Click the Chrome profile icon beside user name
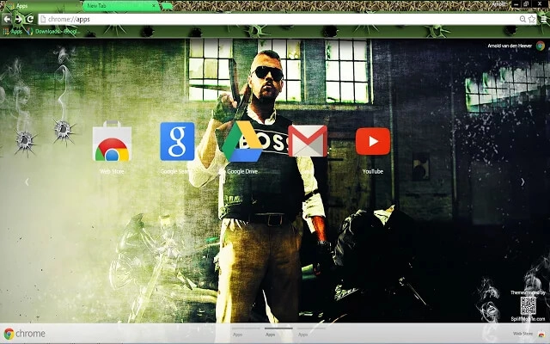 541,46
